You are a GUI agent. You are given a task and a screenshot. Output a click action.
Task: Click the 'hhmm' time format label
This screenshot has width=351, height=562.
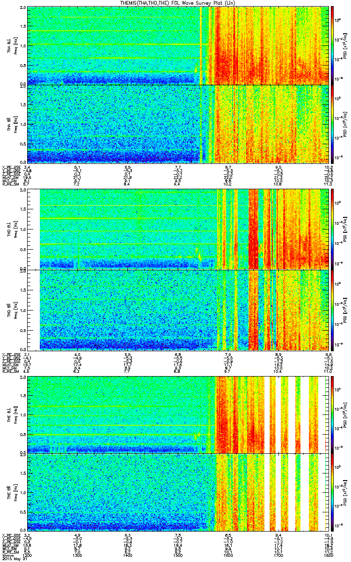coord(7,555)
